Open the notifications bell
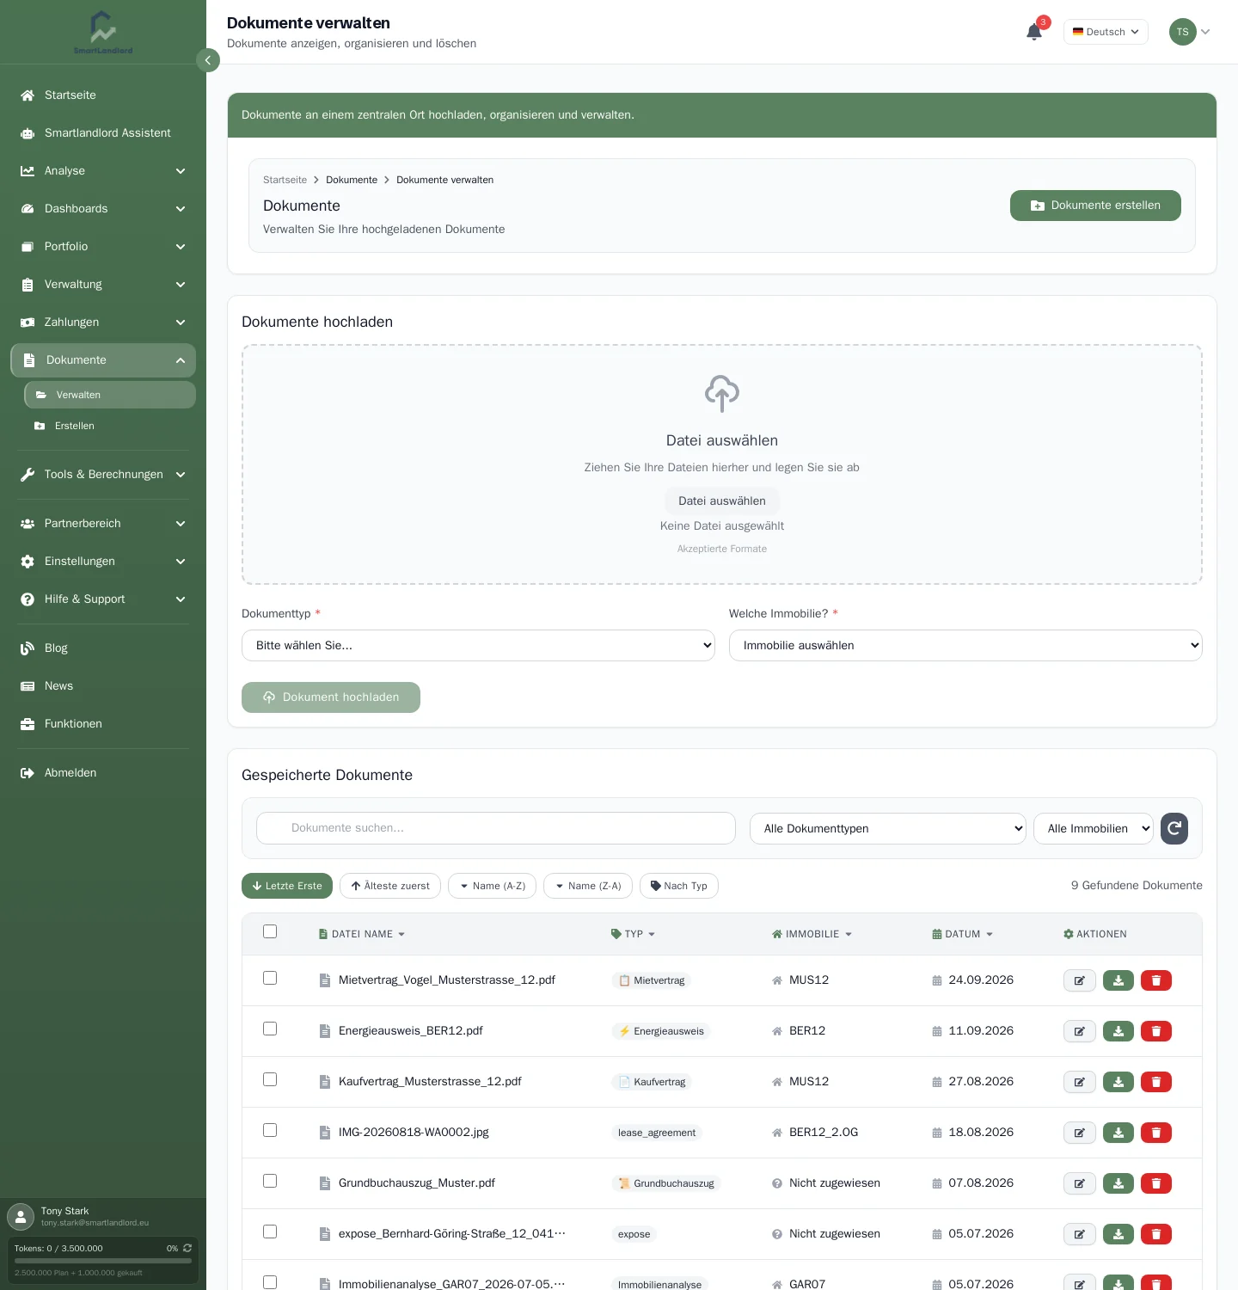Image resolution: width=1238 pixels, height=1290 pixels. point(1034,32)
